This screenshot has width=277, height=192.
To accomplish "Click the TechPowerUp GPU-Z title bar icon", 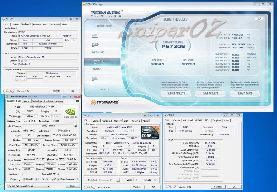I will [x=7, y=96].
